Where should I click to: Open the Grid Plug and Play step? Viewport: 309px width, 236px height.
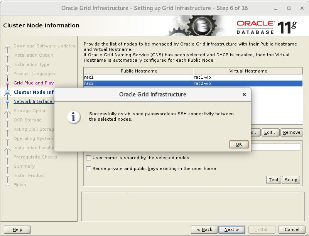coord(34,83)
